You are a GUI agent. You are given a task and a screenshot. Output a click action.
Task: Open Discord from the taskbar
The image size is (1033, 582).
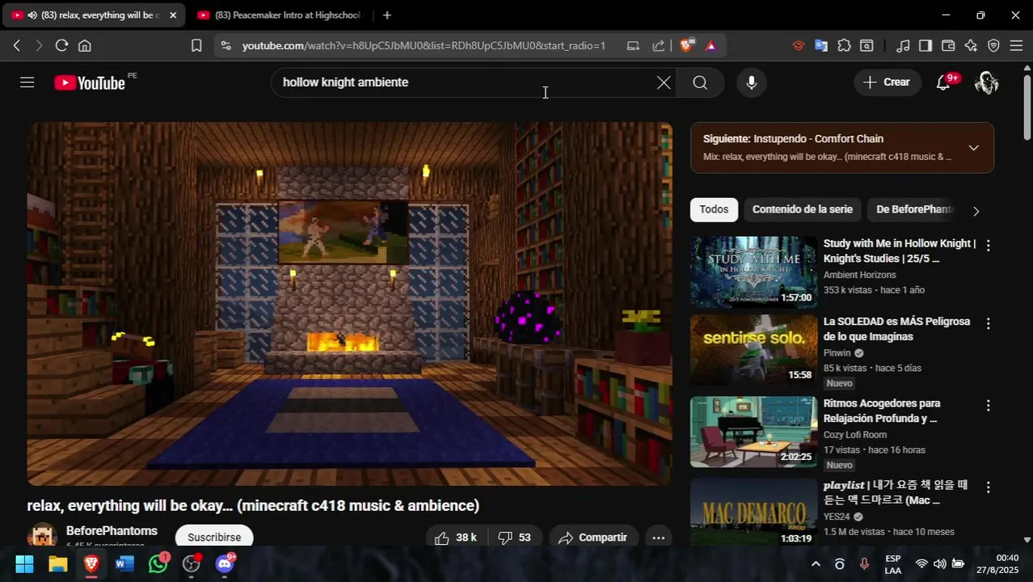coord(225,564)
